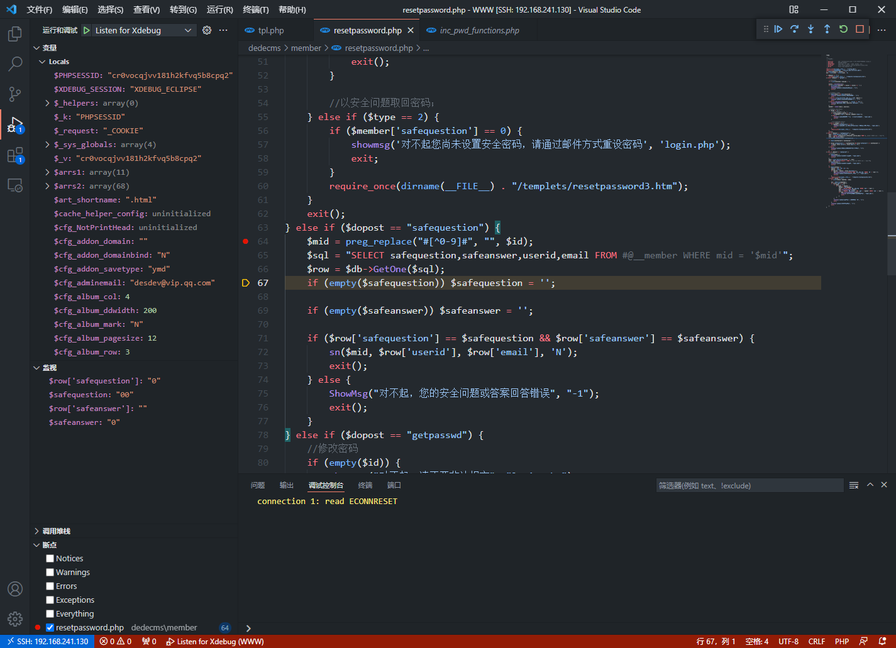The width and height of the screenshot is (896, 648).
Task: Open Source Control in activity bar
Action: tap(15, 94)
